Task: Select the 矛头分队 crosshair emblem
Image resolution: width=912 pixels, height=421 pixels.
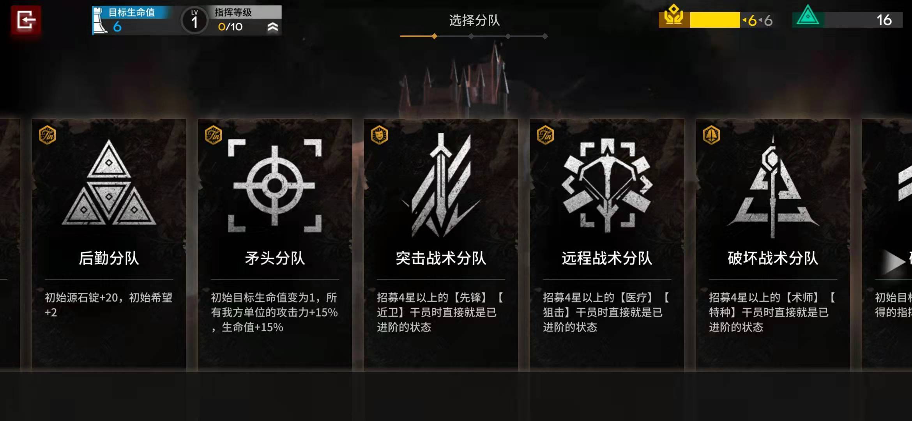Action: point(275,185)
